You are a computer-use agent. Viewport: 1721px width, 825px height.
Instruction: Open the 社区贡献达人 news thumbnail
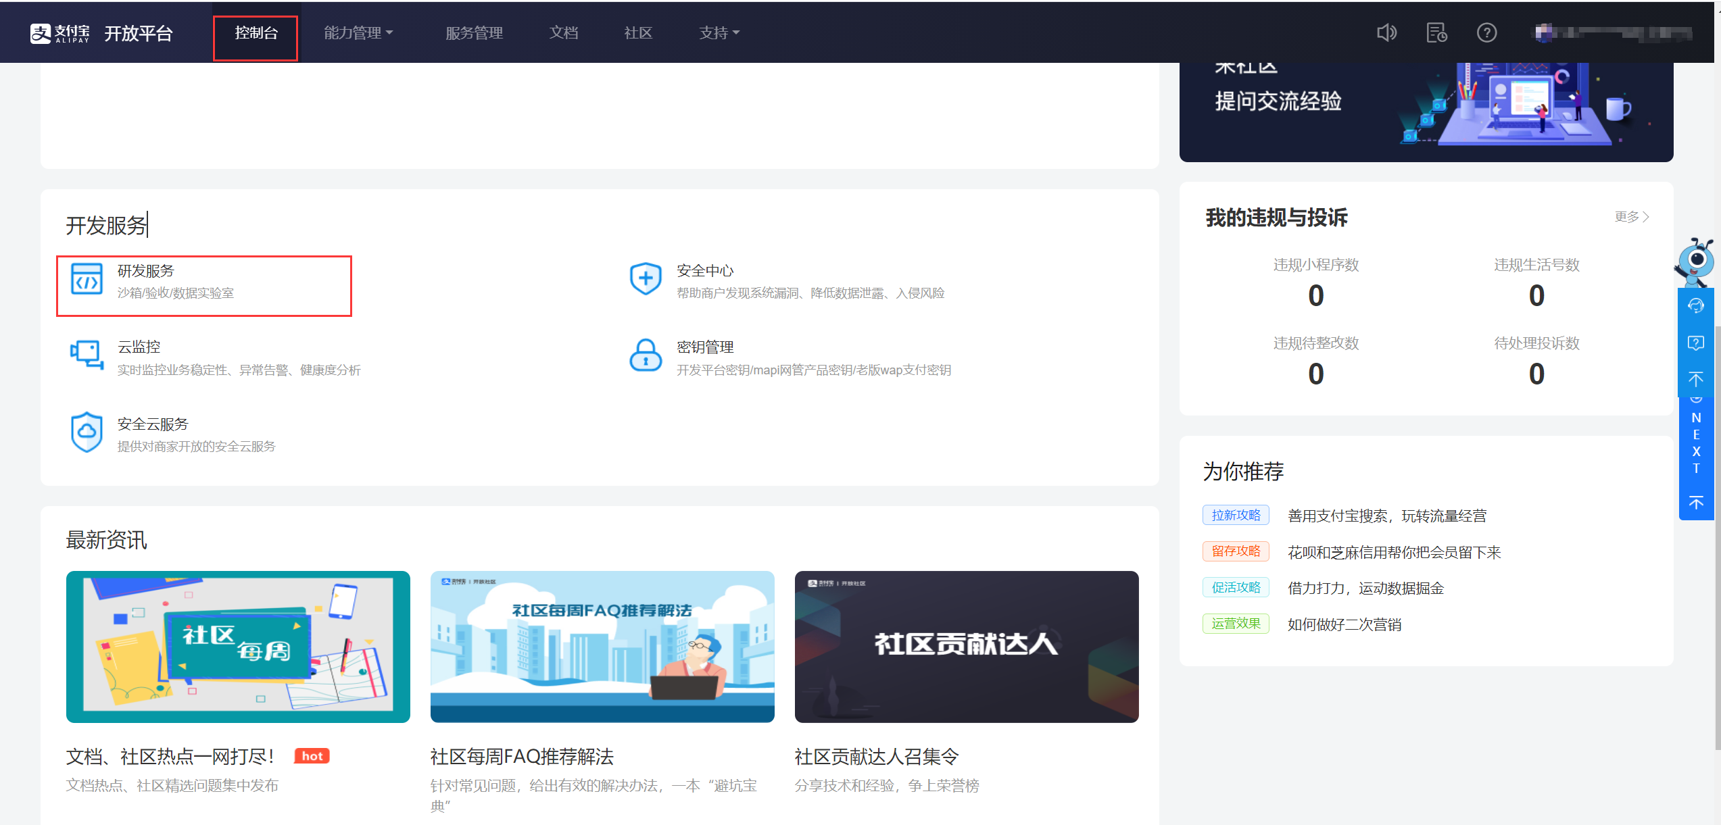966,647
